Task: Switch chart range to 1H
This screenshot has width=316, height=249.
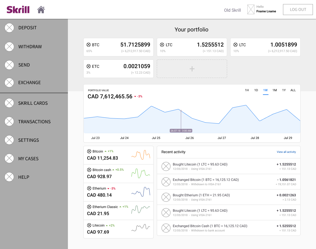Action: 247,90
